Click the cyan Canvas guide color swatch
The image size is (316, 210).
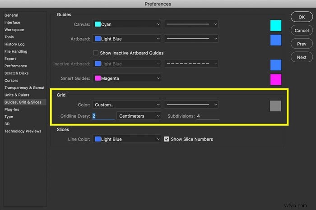pos(276,26)
